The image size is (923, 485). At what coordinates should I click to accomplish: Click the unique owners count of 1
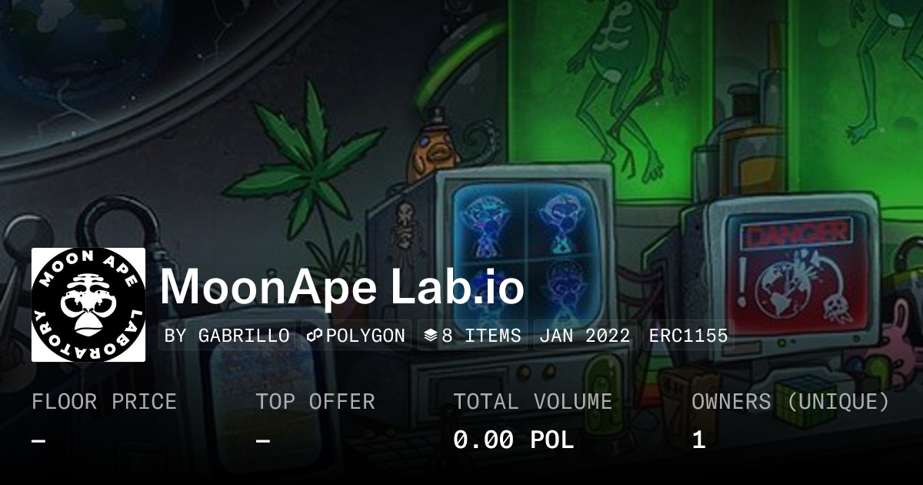(x=698, y=440)
